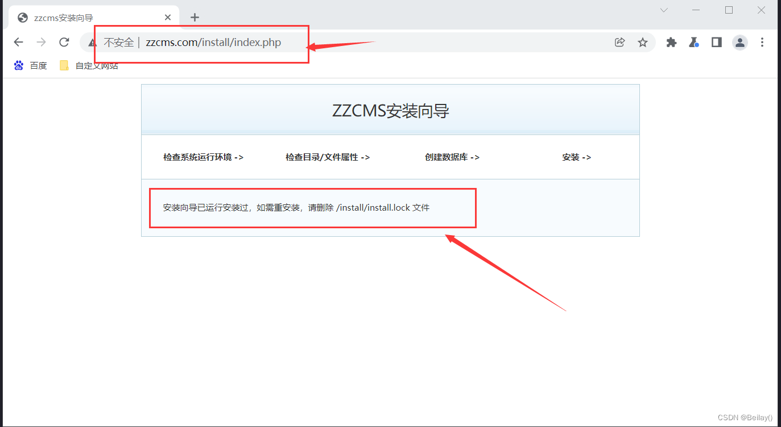
Task: Click the 检查目录/文件属性 step
Action: pyautogui.click(x=328, y=157)
